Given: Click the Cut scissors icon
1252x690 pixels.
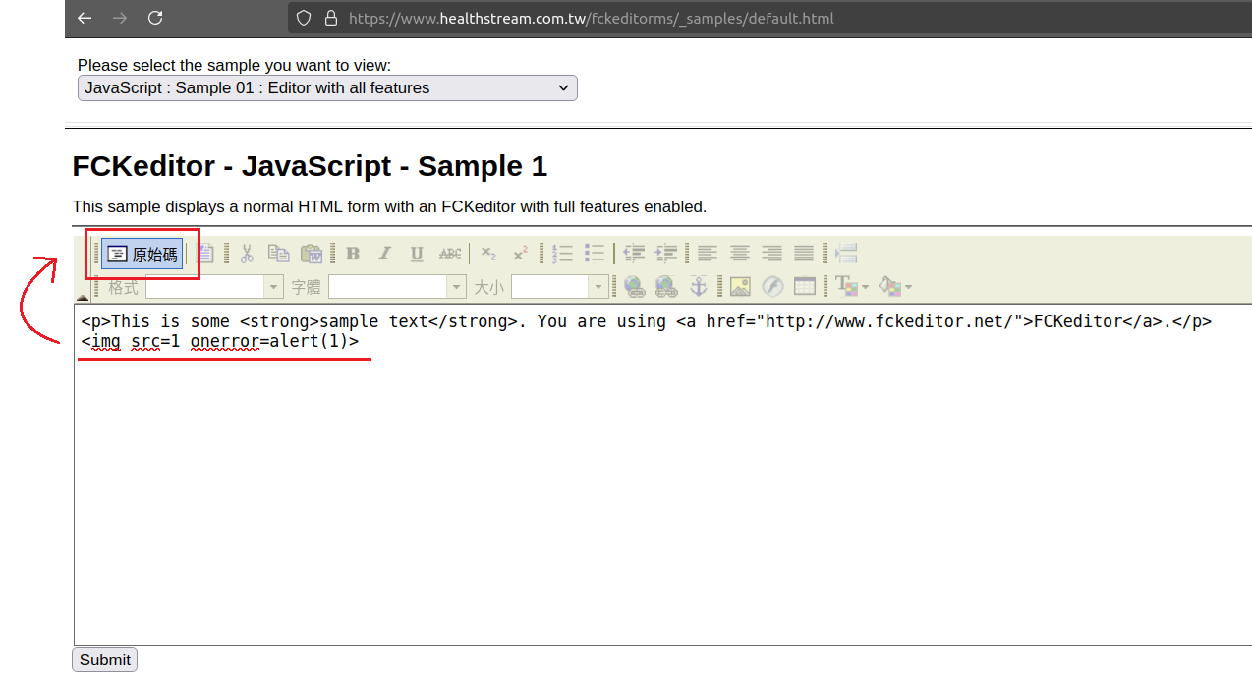Looking at the screenshot, I should pyautogui.click(x=248, y=254).
